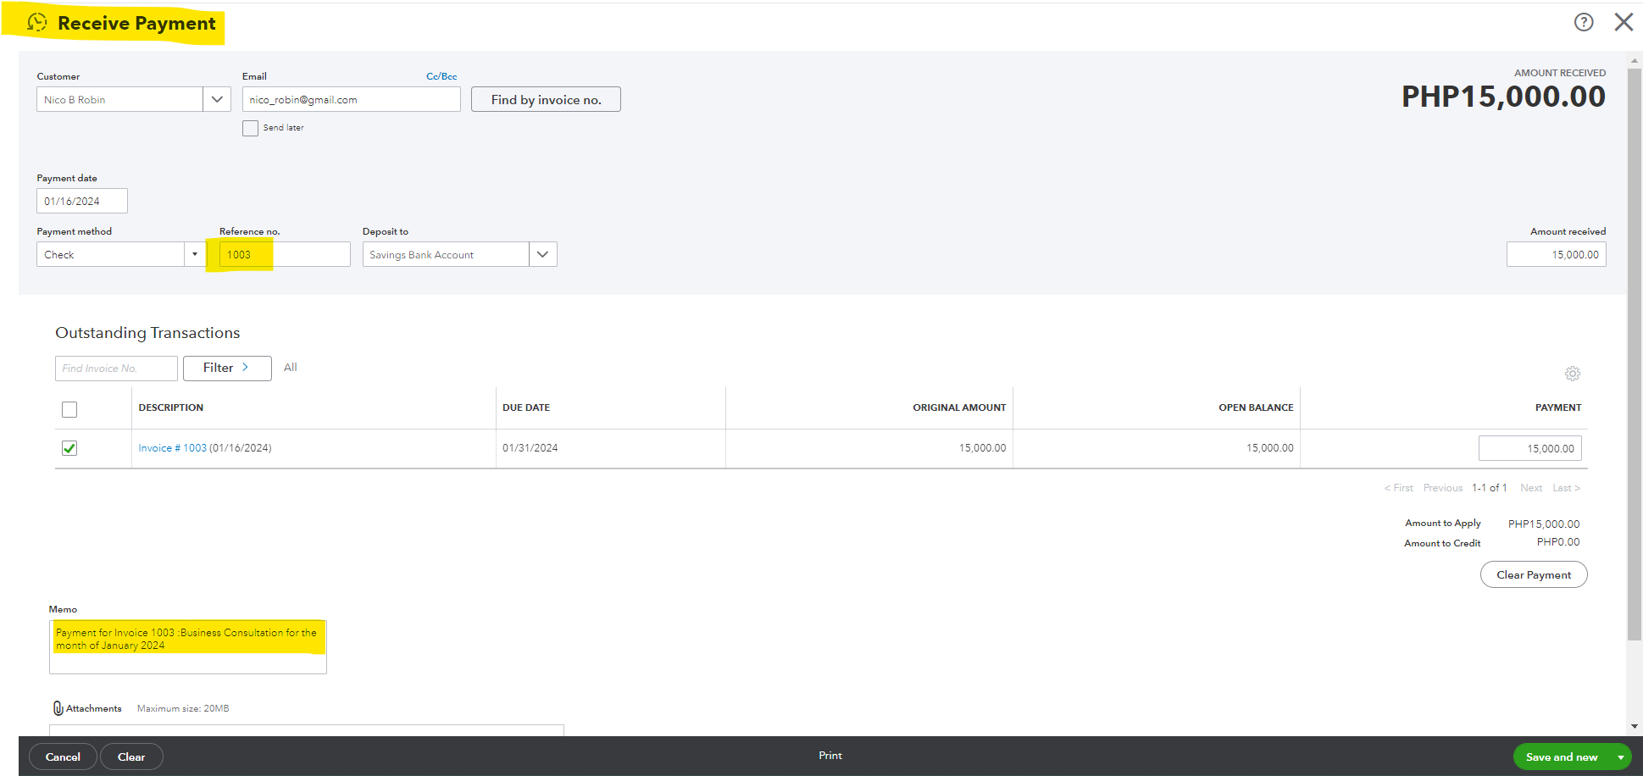Click the DUE DATE column header
1643x776 pixels.
(526, 407)
